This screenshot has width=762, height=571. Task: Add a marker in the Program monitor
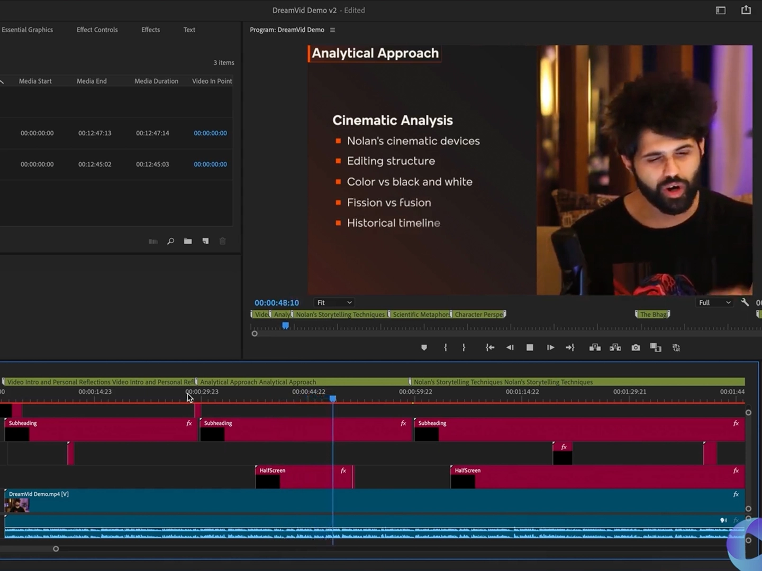(424, 347)
